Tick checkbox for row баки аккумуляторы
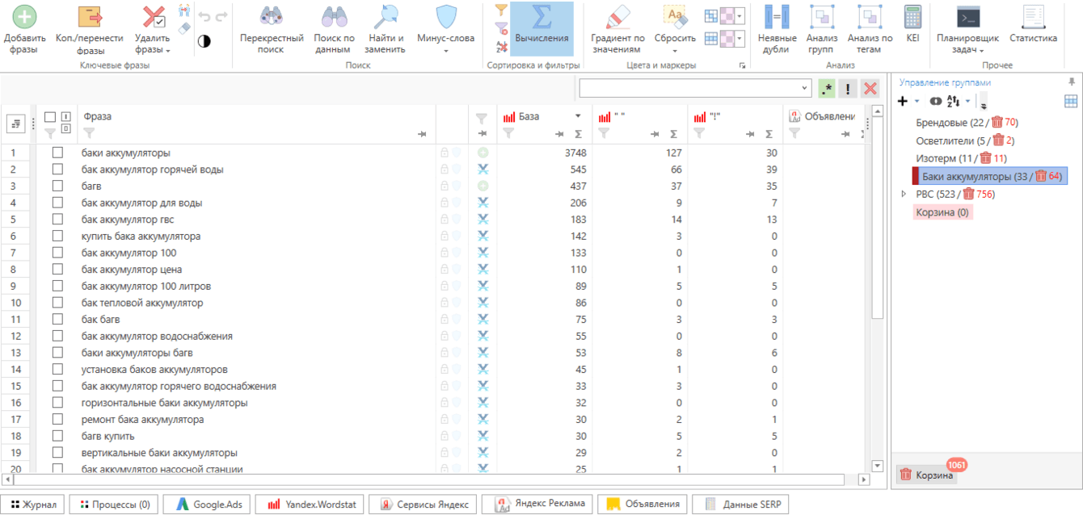 57,153
